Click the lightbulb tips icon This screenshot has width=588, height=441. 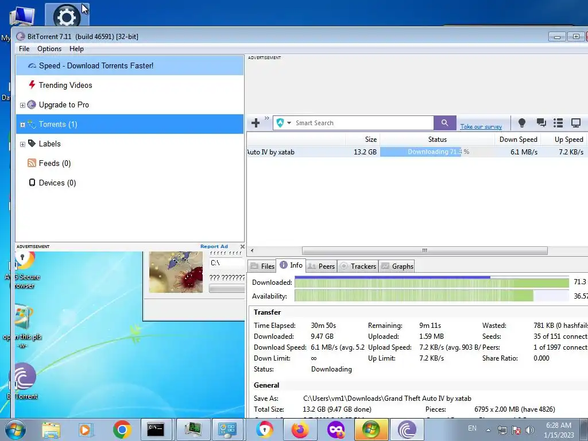pos(521,123)
